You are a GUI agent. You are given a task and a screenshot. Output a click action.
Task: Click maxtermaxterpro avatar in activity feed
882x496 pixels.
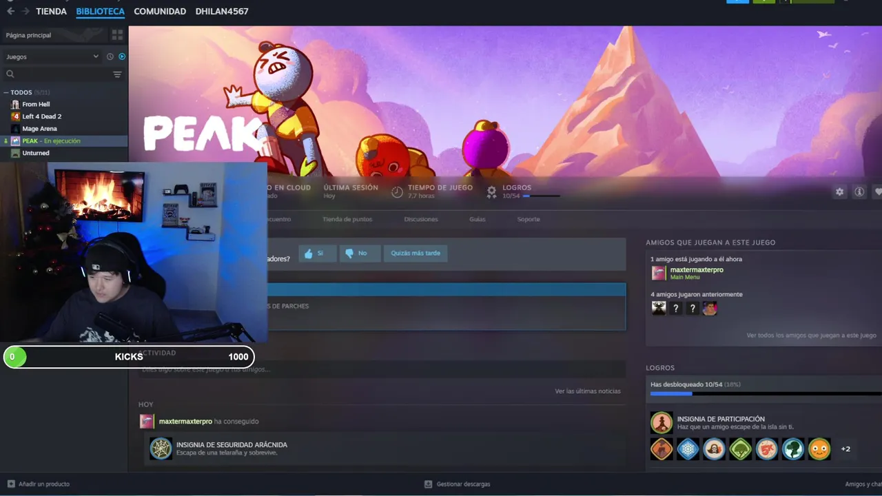pyautogui.click(x=146, y=422)
